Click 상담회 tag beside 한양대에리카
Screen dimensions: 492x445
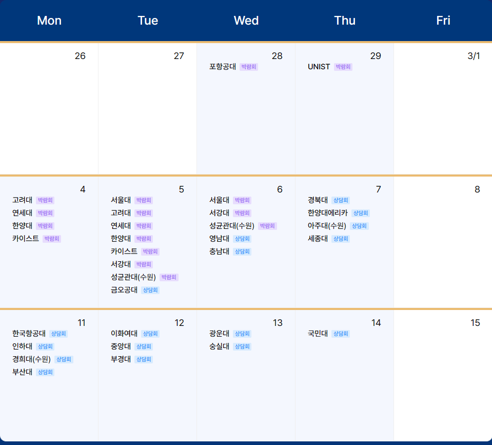[x=361, y=213]
